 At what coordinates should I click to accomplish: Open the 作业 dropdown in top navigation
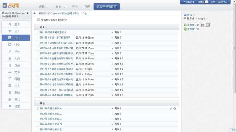pos(60,7)
